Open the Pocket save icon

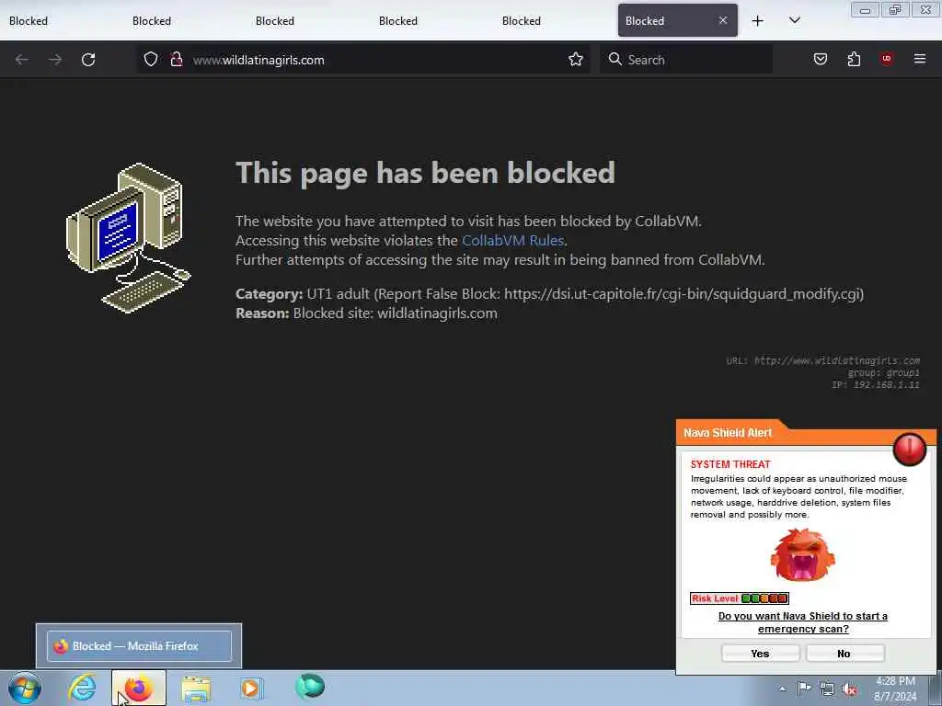tap(821, 59)
